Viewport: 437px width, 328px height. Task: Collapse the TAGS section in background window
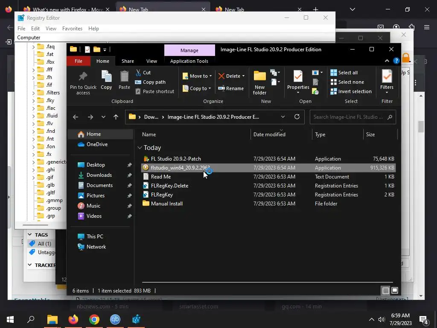[30, 234]
